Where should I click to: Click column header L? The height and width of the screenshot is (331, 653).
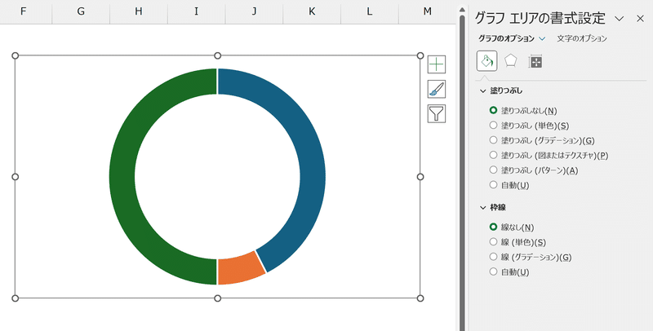(370, 11)
